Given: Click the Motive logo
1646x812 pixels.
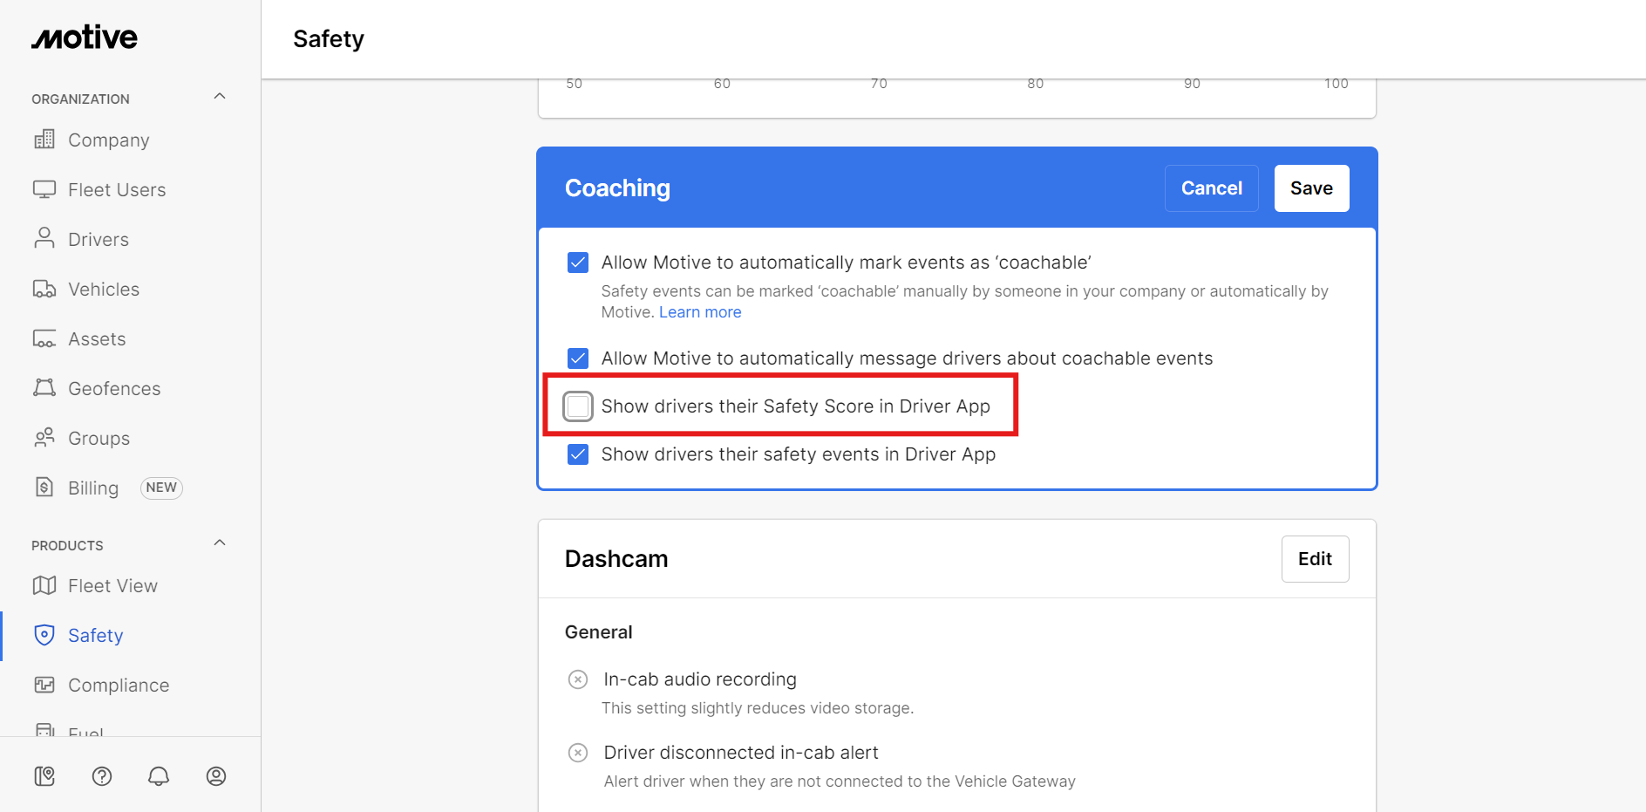Looking at the screenshot, I should [x=85, y=38].
